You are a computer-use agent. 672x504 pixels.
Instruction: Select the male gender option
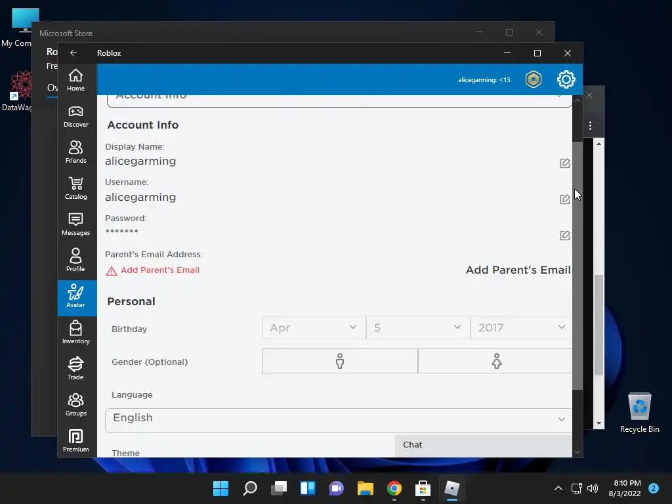tap(340, 361)
